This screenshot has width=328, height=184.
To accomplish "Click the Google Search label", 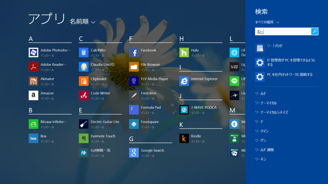I will [152, 150].
